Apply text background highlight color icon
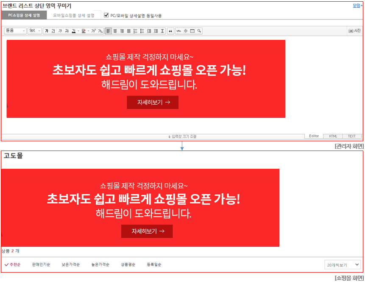Viewport: 365px width, 282px height. coord(84,31)
